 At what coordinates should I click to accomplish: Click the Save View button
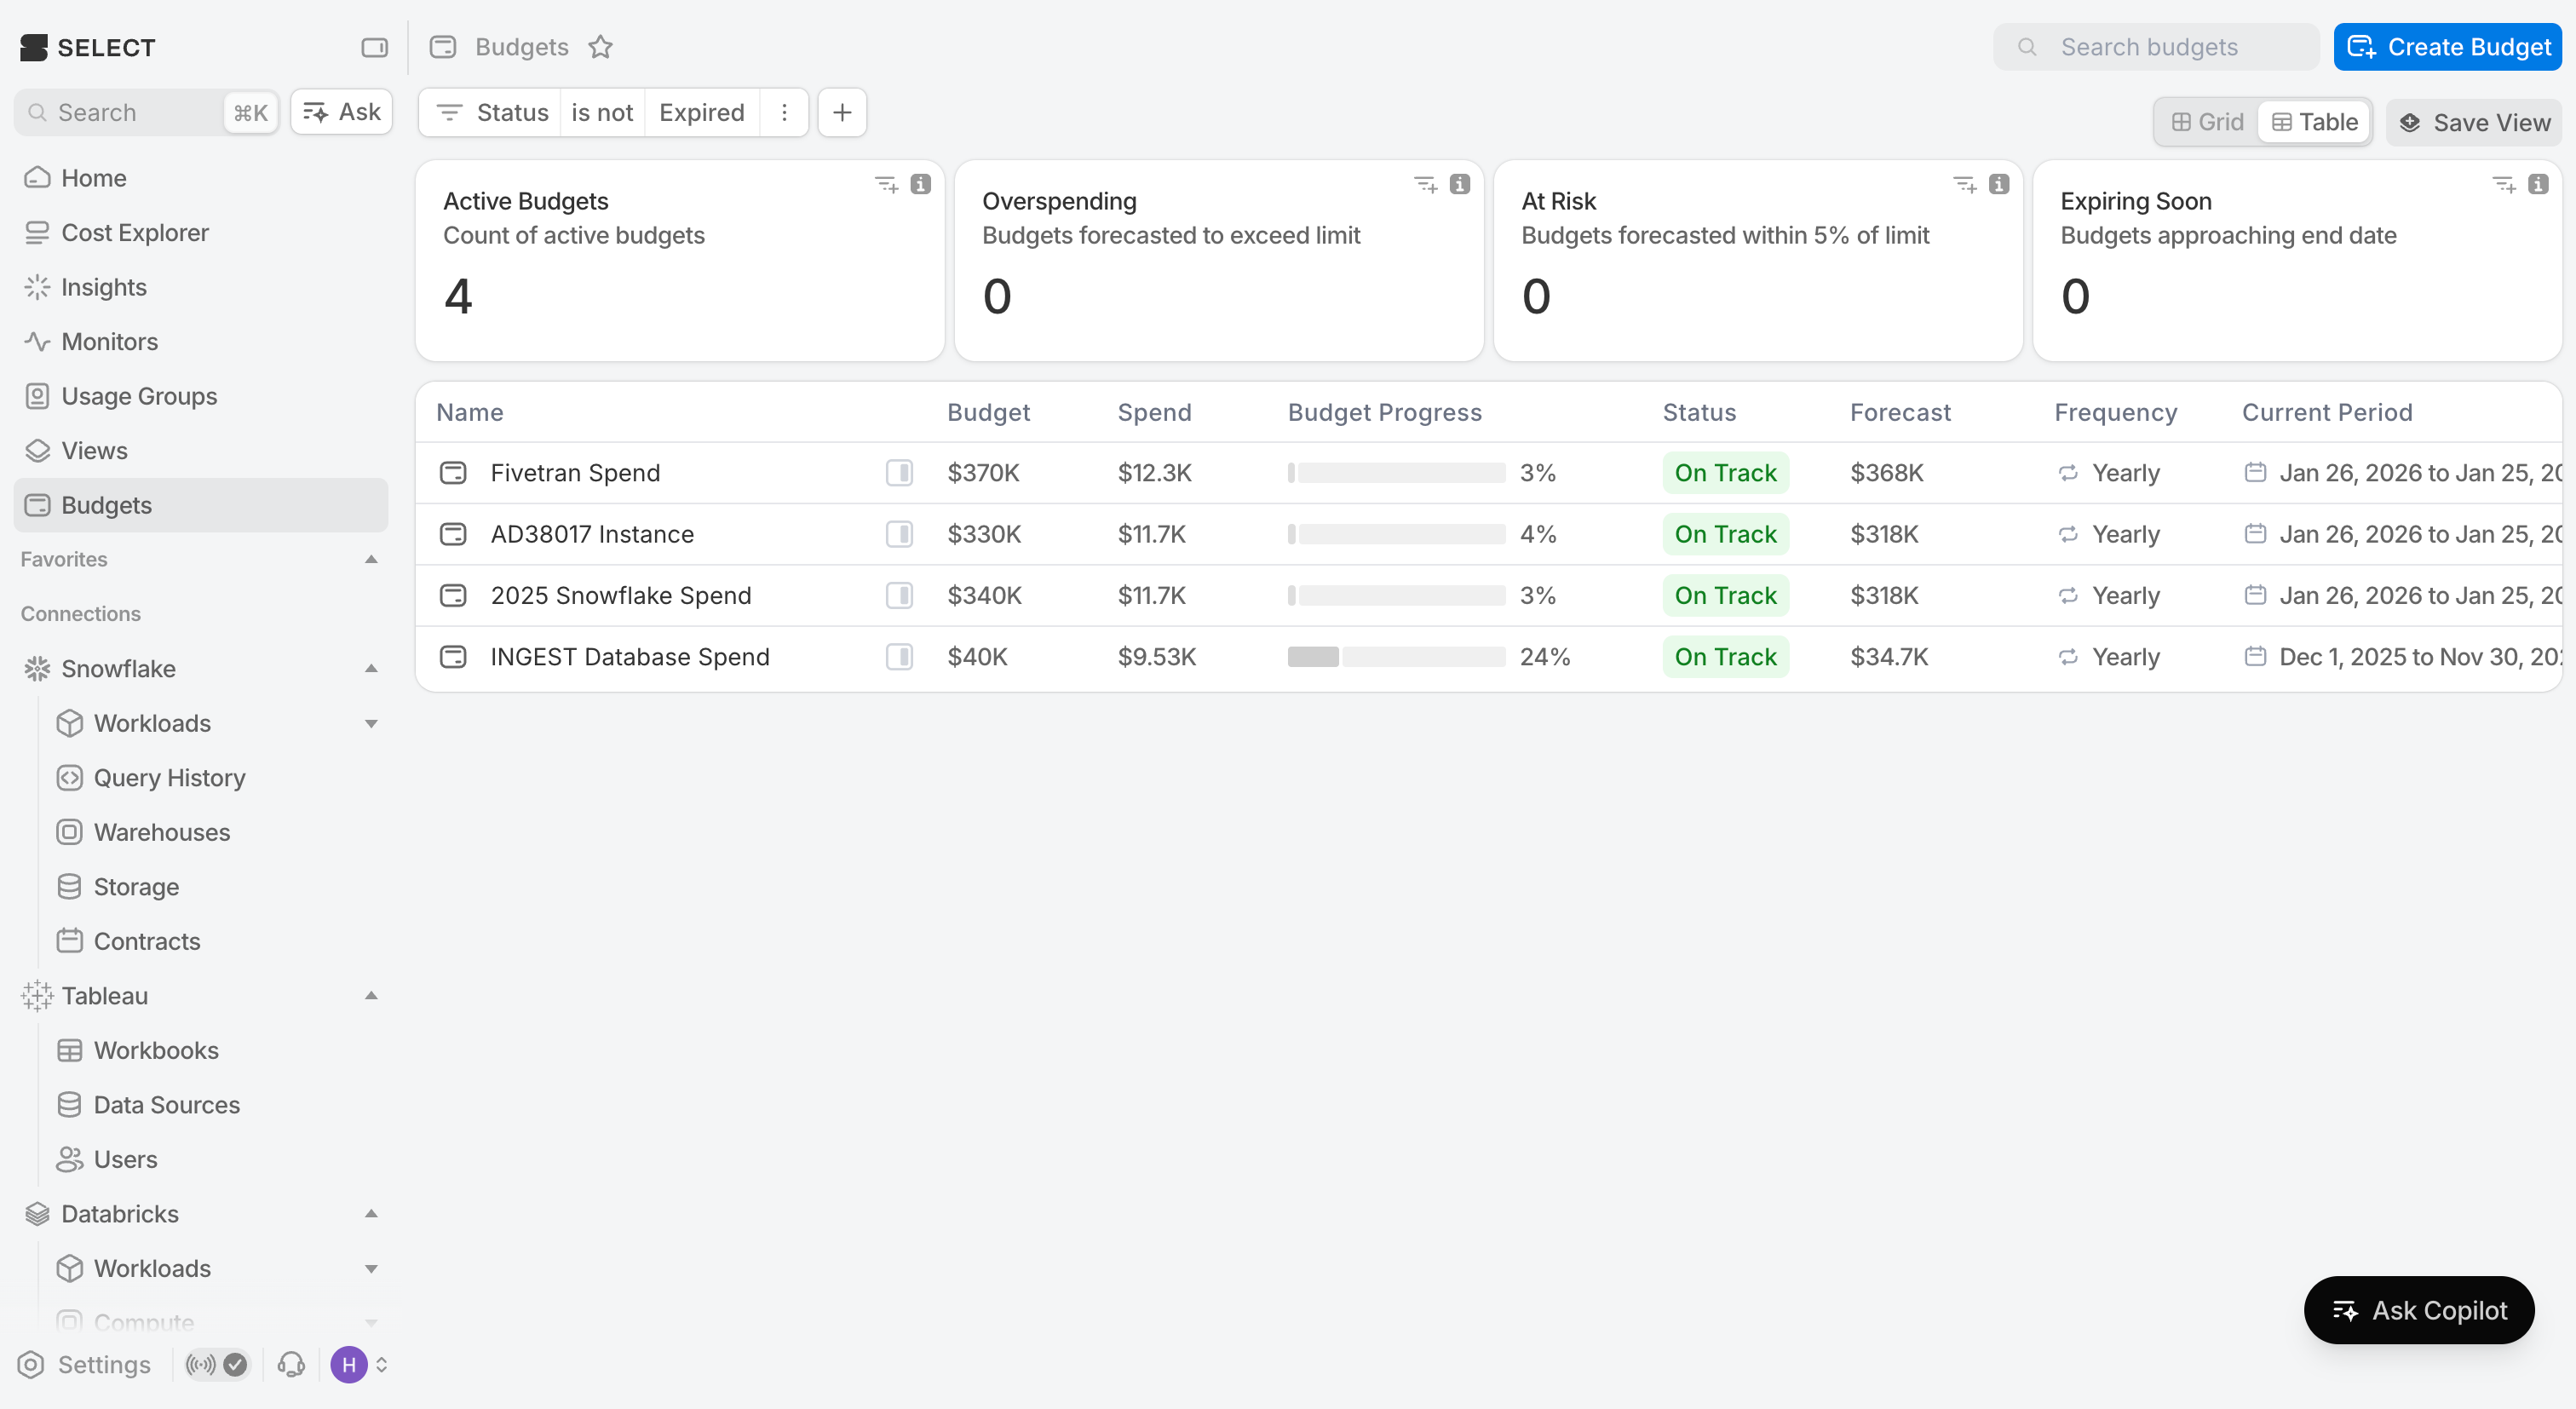[2474, 122]
